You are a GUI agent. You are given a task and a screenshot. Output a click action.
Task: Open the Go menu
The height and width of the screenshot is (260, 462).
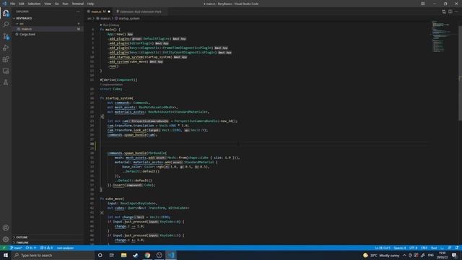point(56,4)
